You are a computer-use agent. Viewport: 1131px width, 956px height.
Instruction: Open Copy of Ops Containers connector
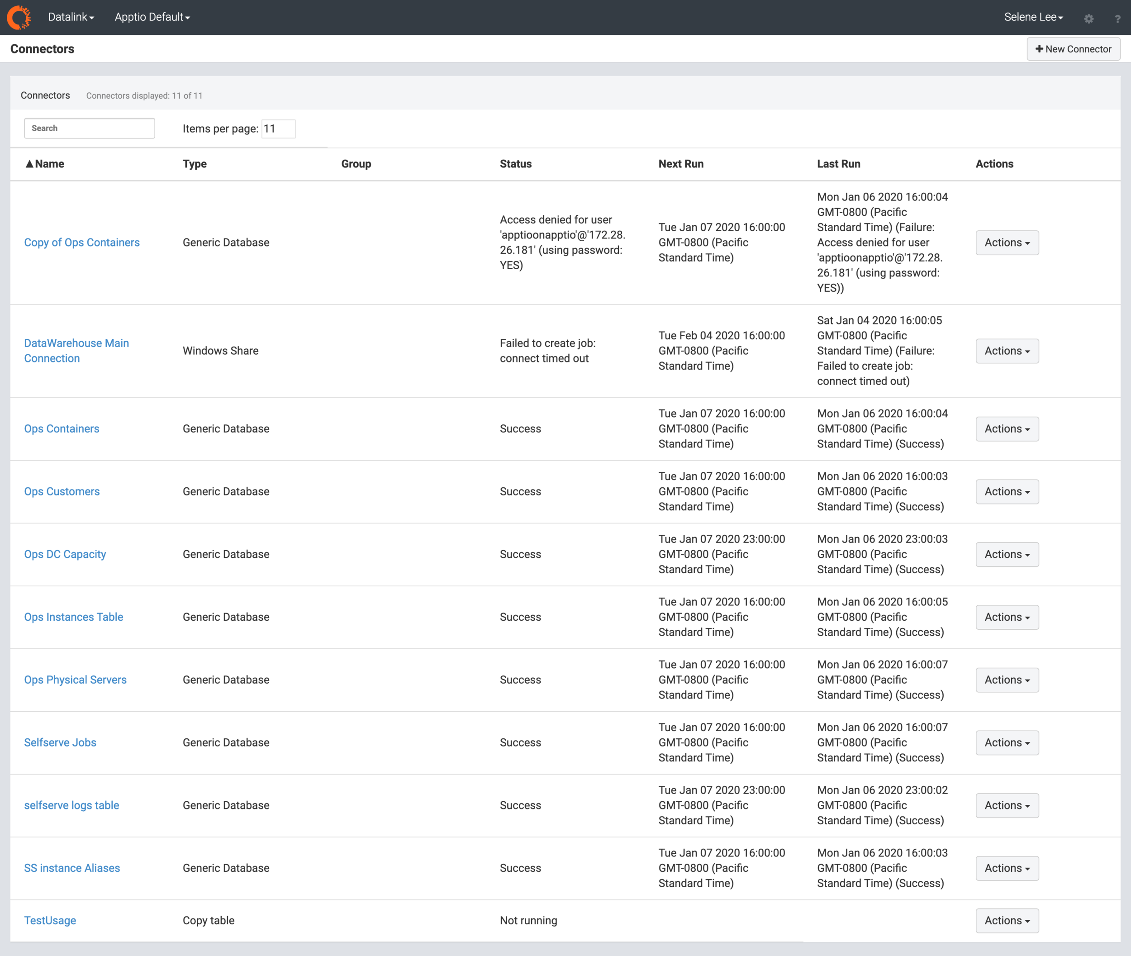point(82,242)
